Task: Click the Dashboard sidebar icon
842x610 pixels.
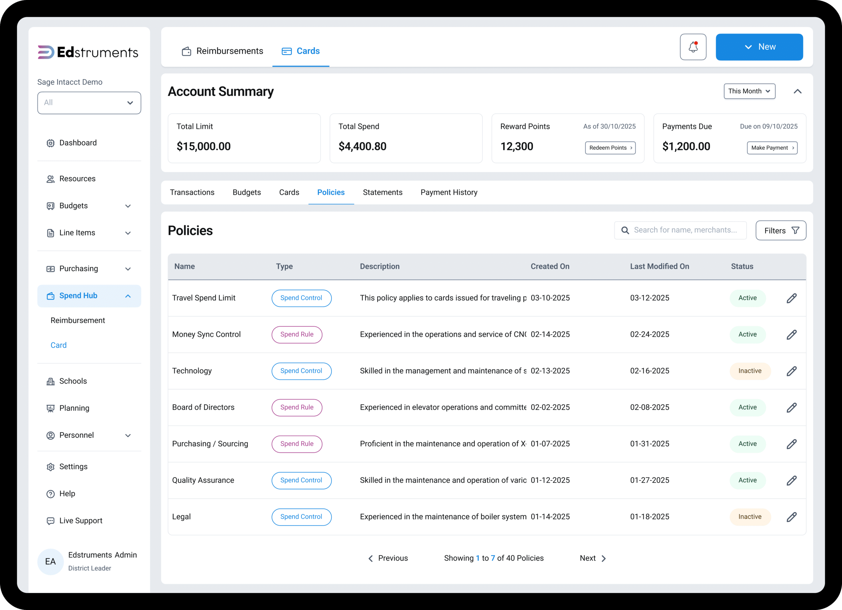Action: pyautogui.click(x=51, y=143)
